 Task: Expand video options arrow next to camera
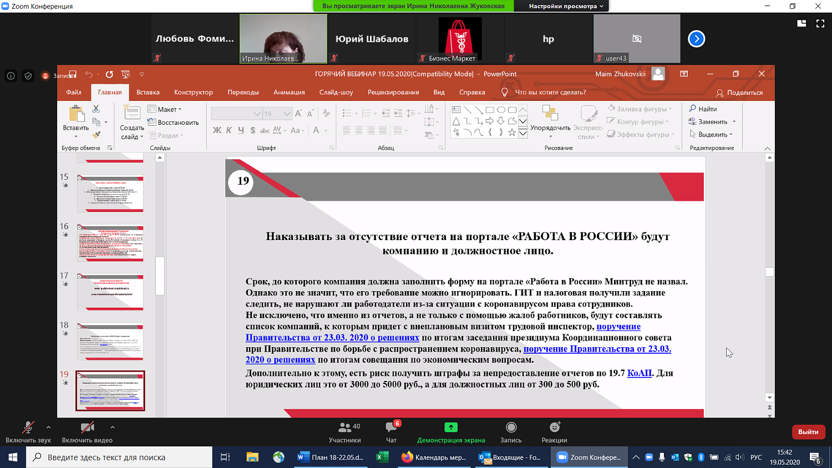(x=113, y=427)
